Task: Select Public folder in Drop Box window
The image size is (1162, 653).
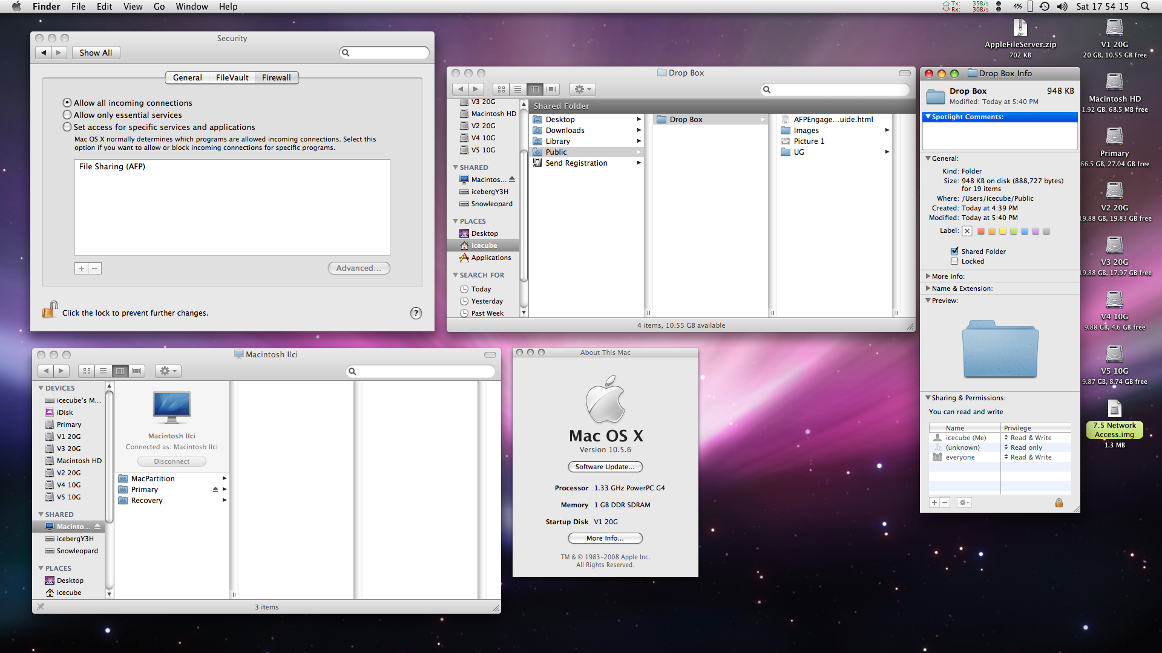Action: 587,152
